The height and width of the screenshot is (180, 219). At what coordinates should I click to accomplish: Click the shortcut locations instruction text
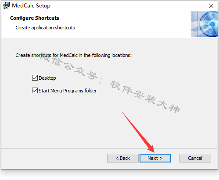pos(74,55)
